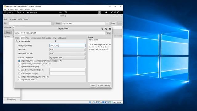Open Szablon taktowania dropdown
Image resolution: width=197 pixels, height=111 pixels.
pos(67,58)
